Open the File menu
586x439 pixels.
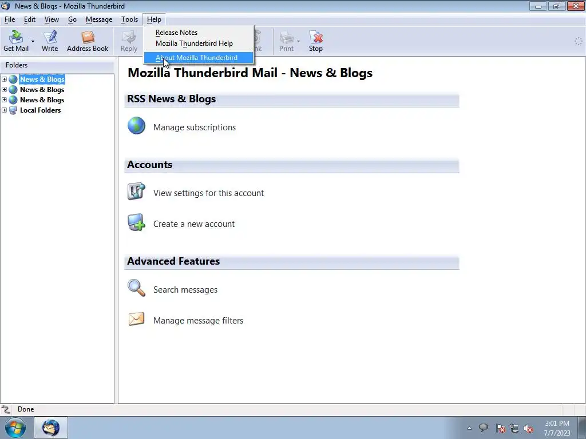10,19
